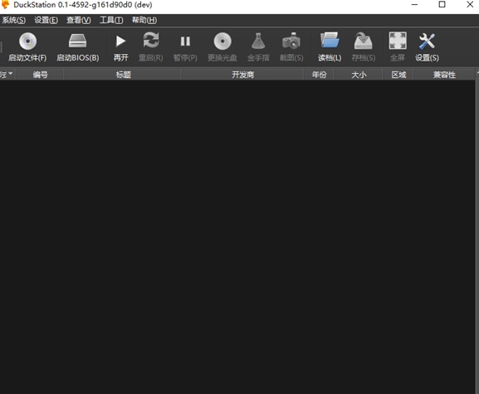Close the DuckStation window
The height and width of the screenshot is (394, 479).
click(x=470, y=5)
